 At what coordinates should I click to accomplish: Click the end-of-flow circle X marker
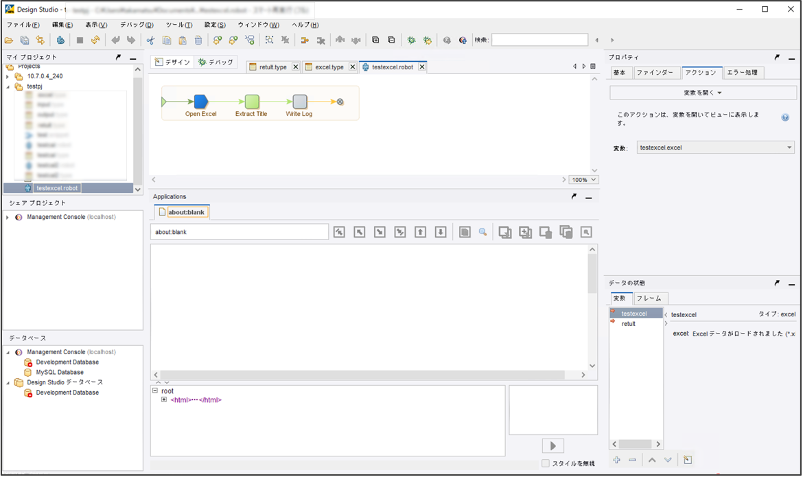340,102
